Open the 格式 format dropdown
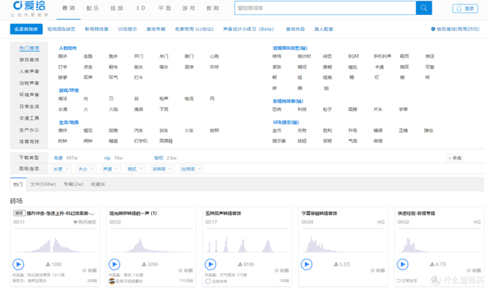 coord(135,168)
